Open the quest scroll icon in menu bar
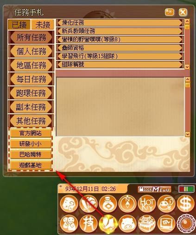The image size is (196, 235). tap(108, 224)
